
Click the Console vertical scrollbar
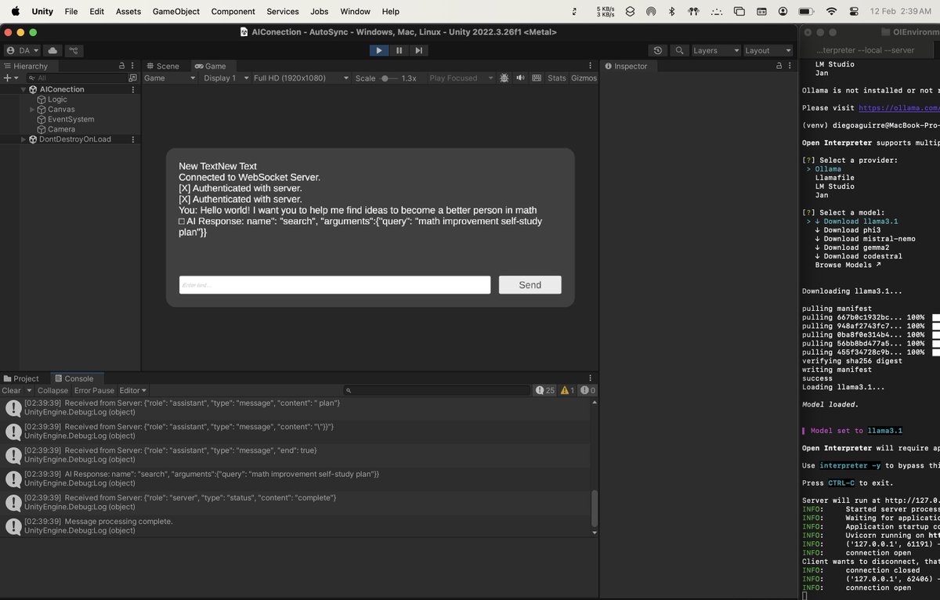click(x=595, y=509)
